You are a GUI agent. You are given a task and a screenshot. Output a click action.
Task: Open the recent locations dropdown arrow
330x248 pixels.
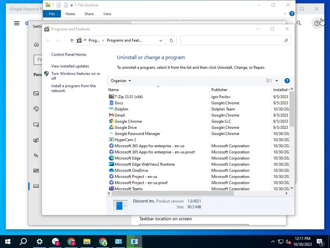(x=65, y=40)
